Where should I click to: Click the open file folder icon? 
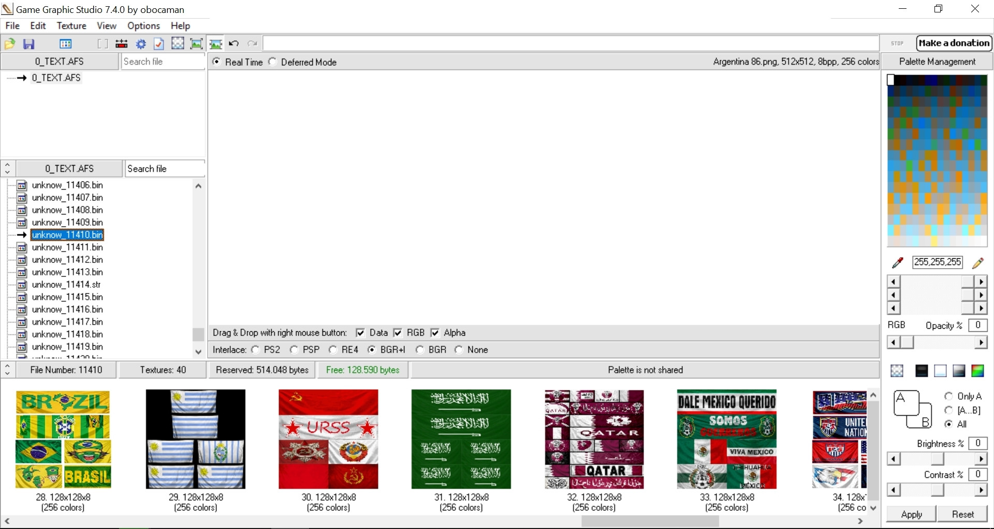(x=9, y=44)
